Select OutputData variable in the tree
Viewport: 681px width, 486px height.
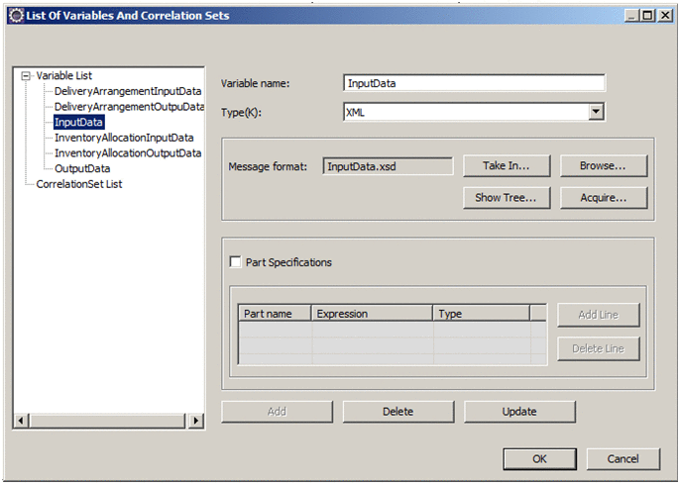pyautogui.click(x=82, y=169)
